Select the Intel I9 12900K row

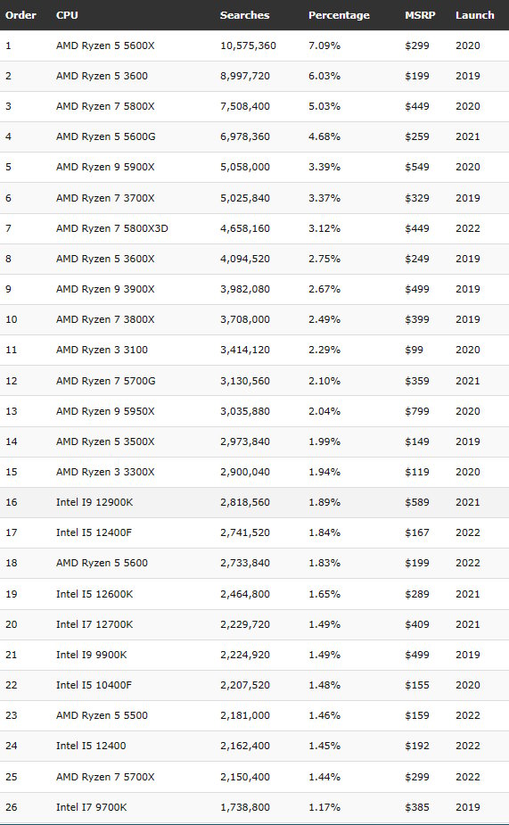point(255,502)
